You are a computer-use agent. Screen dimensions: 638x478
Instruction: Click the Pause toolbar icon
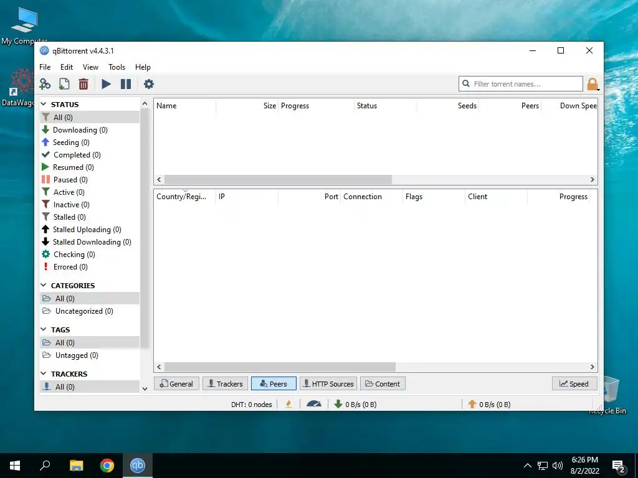click(x=126, y=84)
